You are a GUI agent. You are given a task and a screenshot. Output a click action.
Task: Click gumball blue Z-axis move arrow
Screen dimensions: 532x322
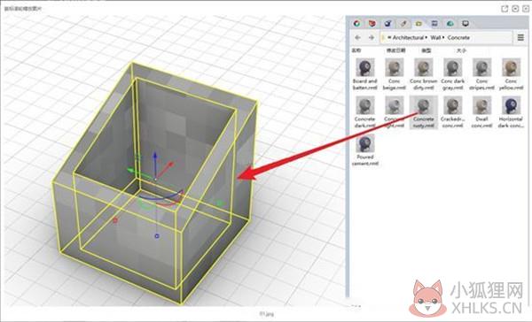click(x=155, y=156)
